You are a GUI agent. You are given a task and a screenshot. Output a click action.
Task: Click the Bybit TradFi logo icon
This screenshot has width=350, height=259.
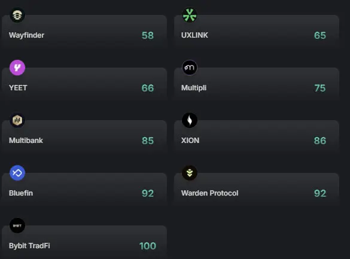coord(17,226)
